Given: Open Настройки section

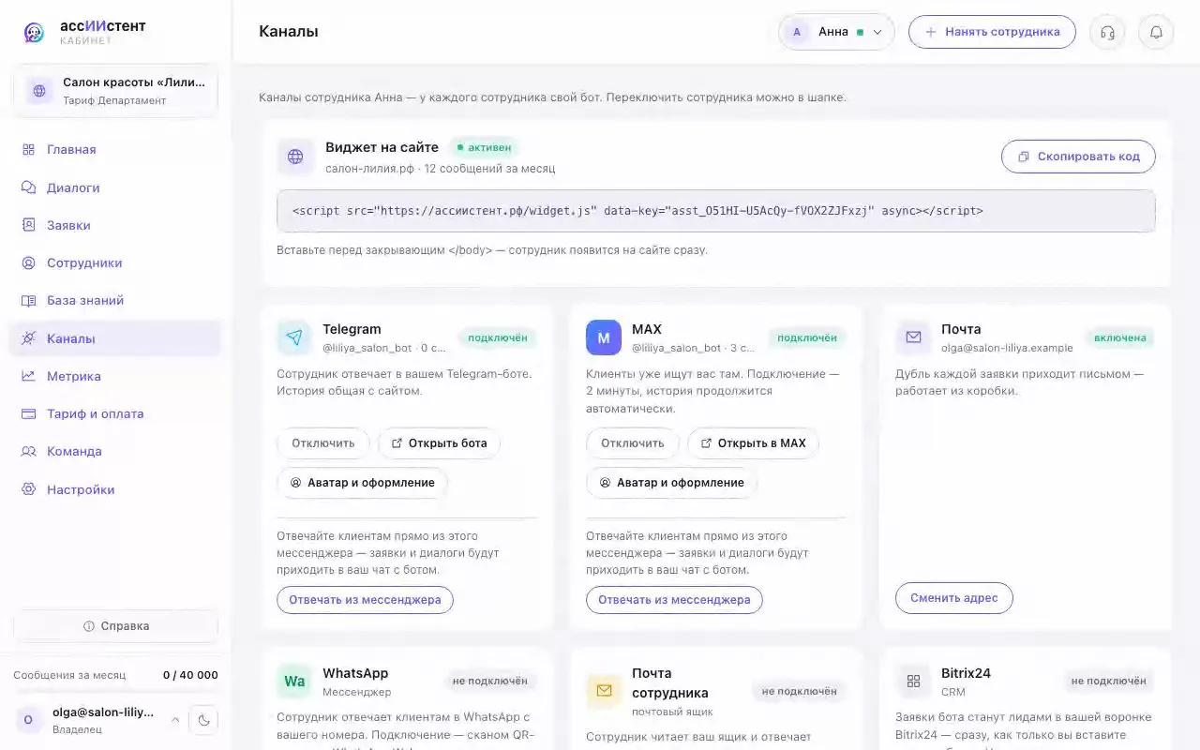Looking at the screenshot, I should click(114, 489).
